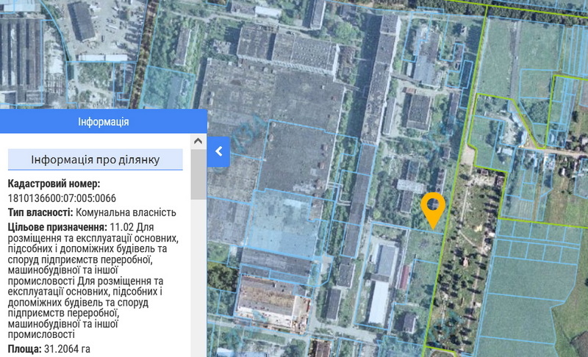Viewport: 588px width, 357px height.
Task: Collapse the info panel with the left chevron
Action: pyautogui.click(x=218, y=151)
